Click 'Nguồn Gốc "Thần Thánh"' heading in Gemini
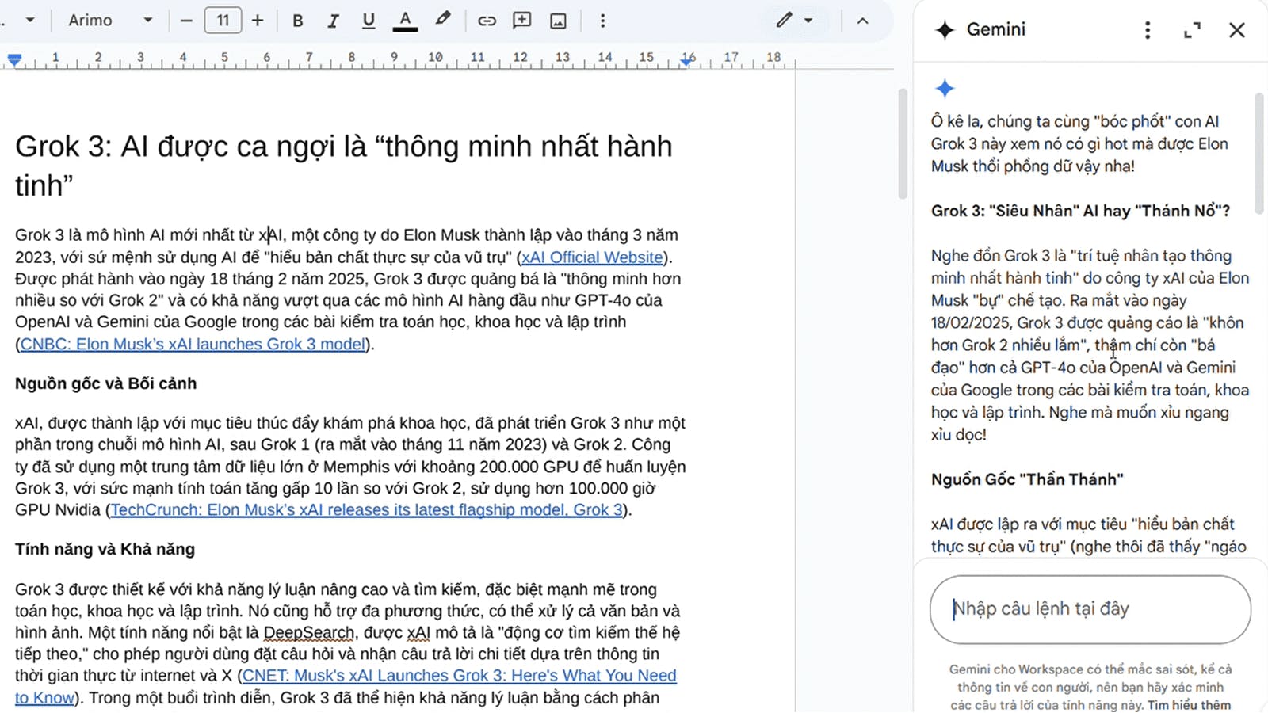Screen dimensions: 1268x713 pos(1027,479)
